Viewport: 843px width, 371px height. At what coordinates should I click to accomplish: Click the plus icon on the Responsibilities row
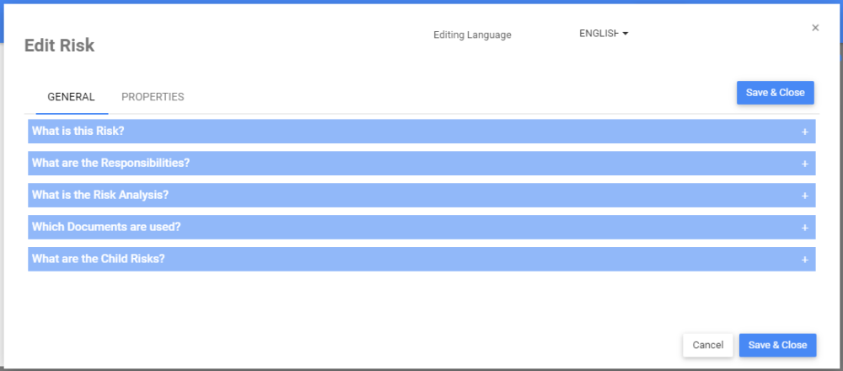[804, 164]
